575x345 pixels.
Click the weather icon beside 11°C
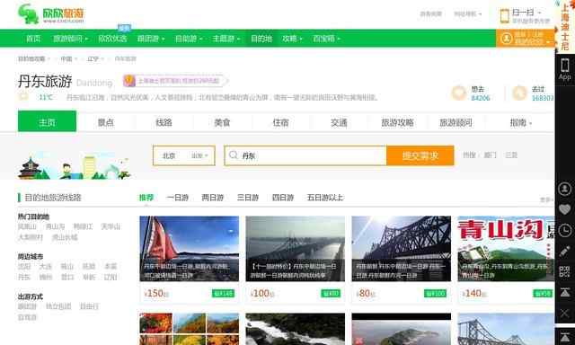click(23, 97)
